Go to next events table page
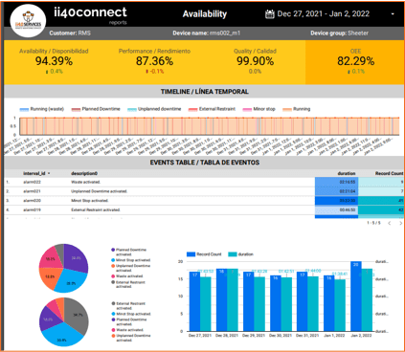 [x=401, y=223]
